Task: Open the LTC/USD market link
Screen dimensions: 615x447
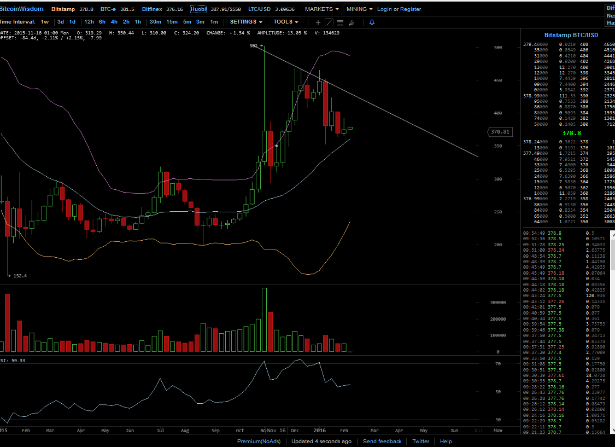Action: tap(259, 9)
